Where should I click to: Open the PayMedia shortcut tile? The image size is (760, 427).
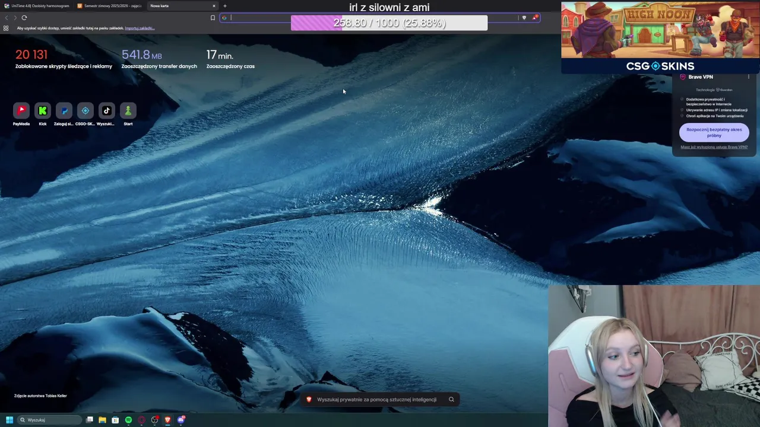point(21,111)
